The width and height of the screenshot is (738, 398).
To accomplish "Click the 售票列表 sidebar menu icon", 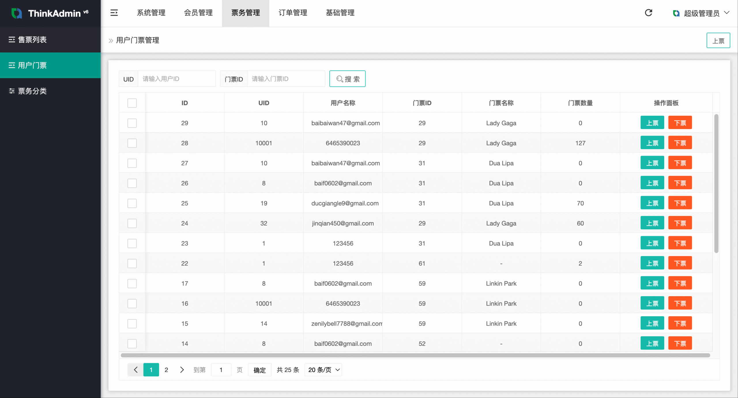I will [12, 40].
